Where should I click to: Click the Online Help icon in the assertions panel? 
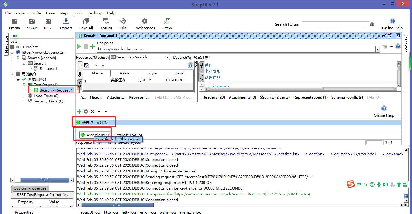384,109
